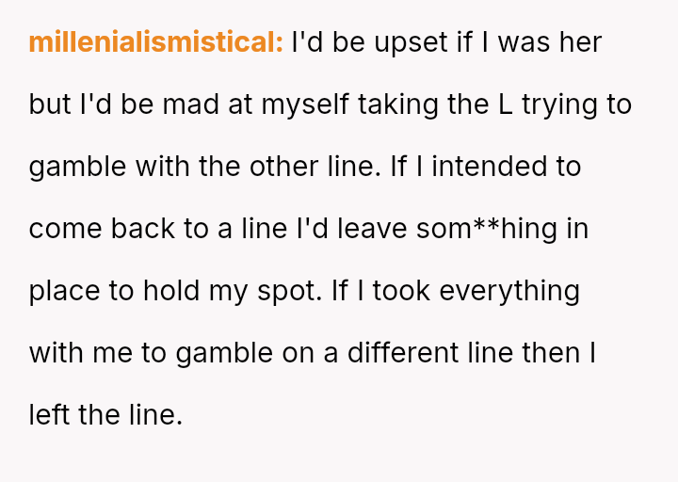Screen dimensions: 678x482
Task: Open millenialismistical's user profile
Action: [155, 42]
